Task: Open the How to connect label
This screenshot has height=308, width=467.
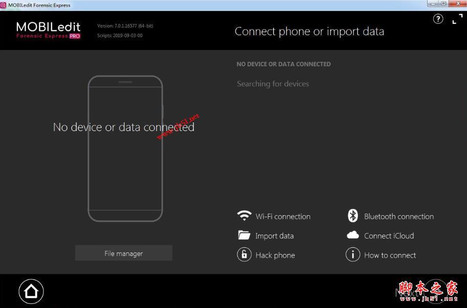Action: coord(390,255)
